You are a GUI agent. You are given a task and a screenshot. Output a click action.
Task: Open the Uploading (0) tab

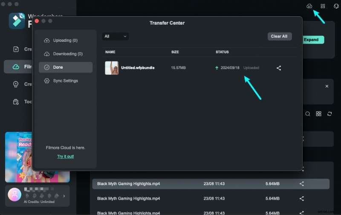click(65, 41)
